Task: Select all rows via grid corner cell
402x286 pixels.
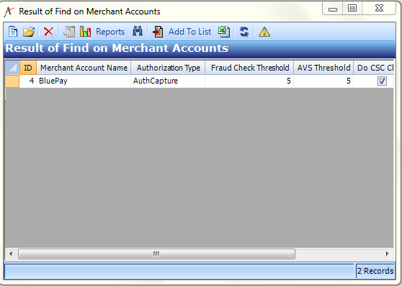Action: click(x=12, y=68)
